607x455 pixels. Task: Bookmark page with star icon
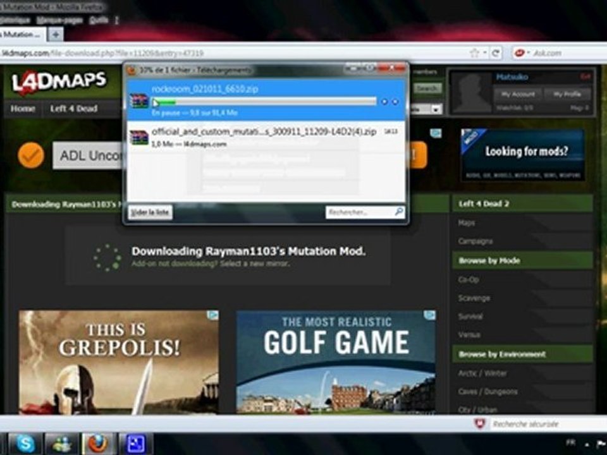coord(474,53)
